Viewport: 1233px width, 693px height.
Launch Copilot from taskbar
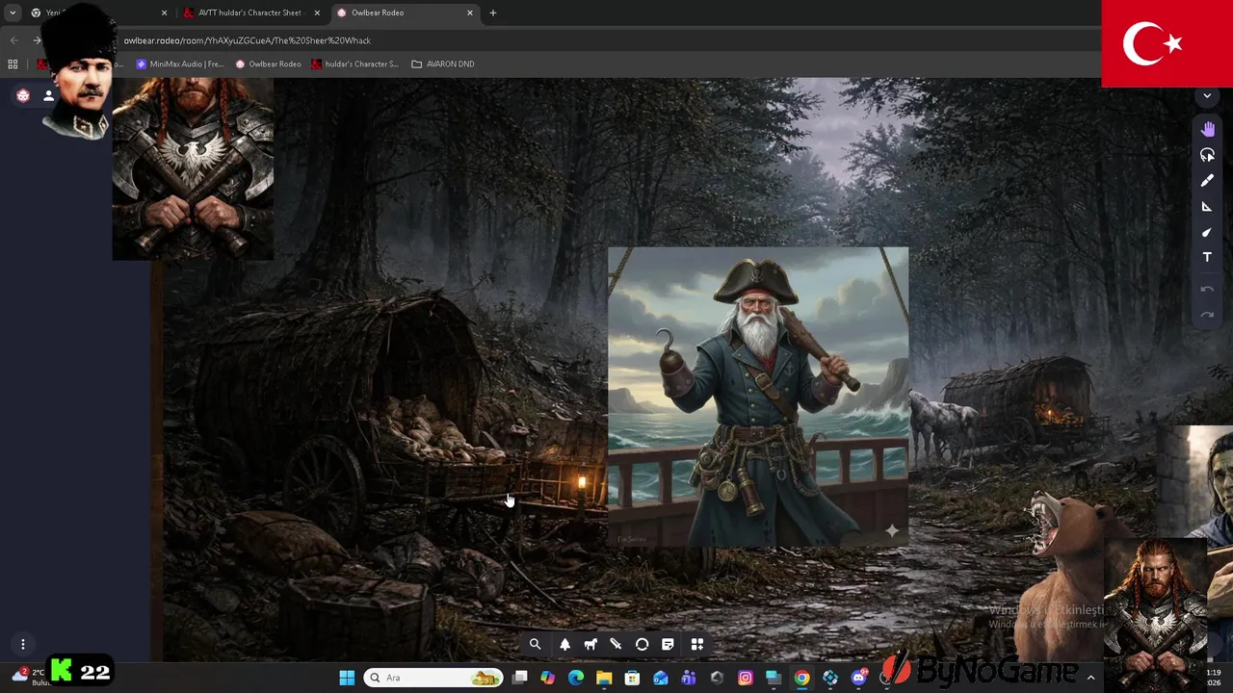[548, 678]
